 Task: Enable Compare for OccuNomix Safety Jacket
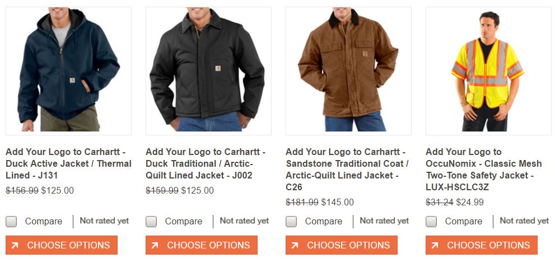pyautogui.click(x=431, y=222)
